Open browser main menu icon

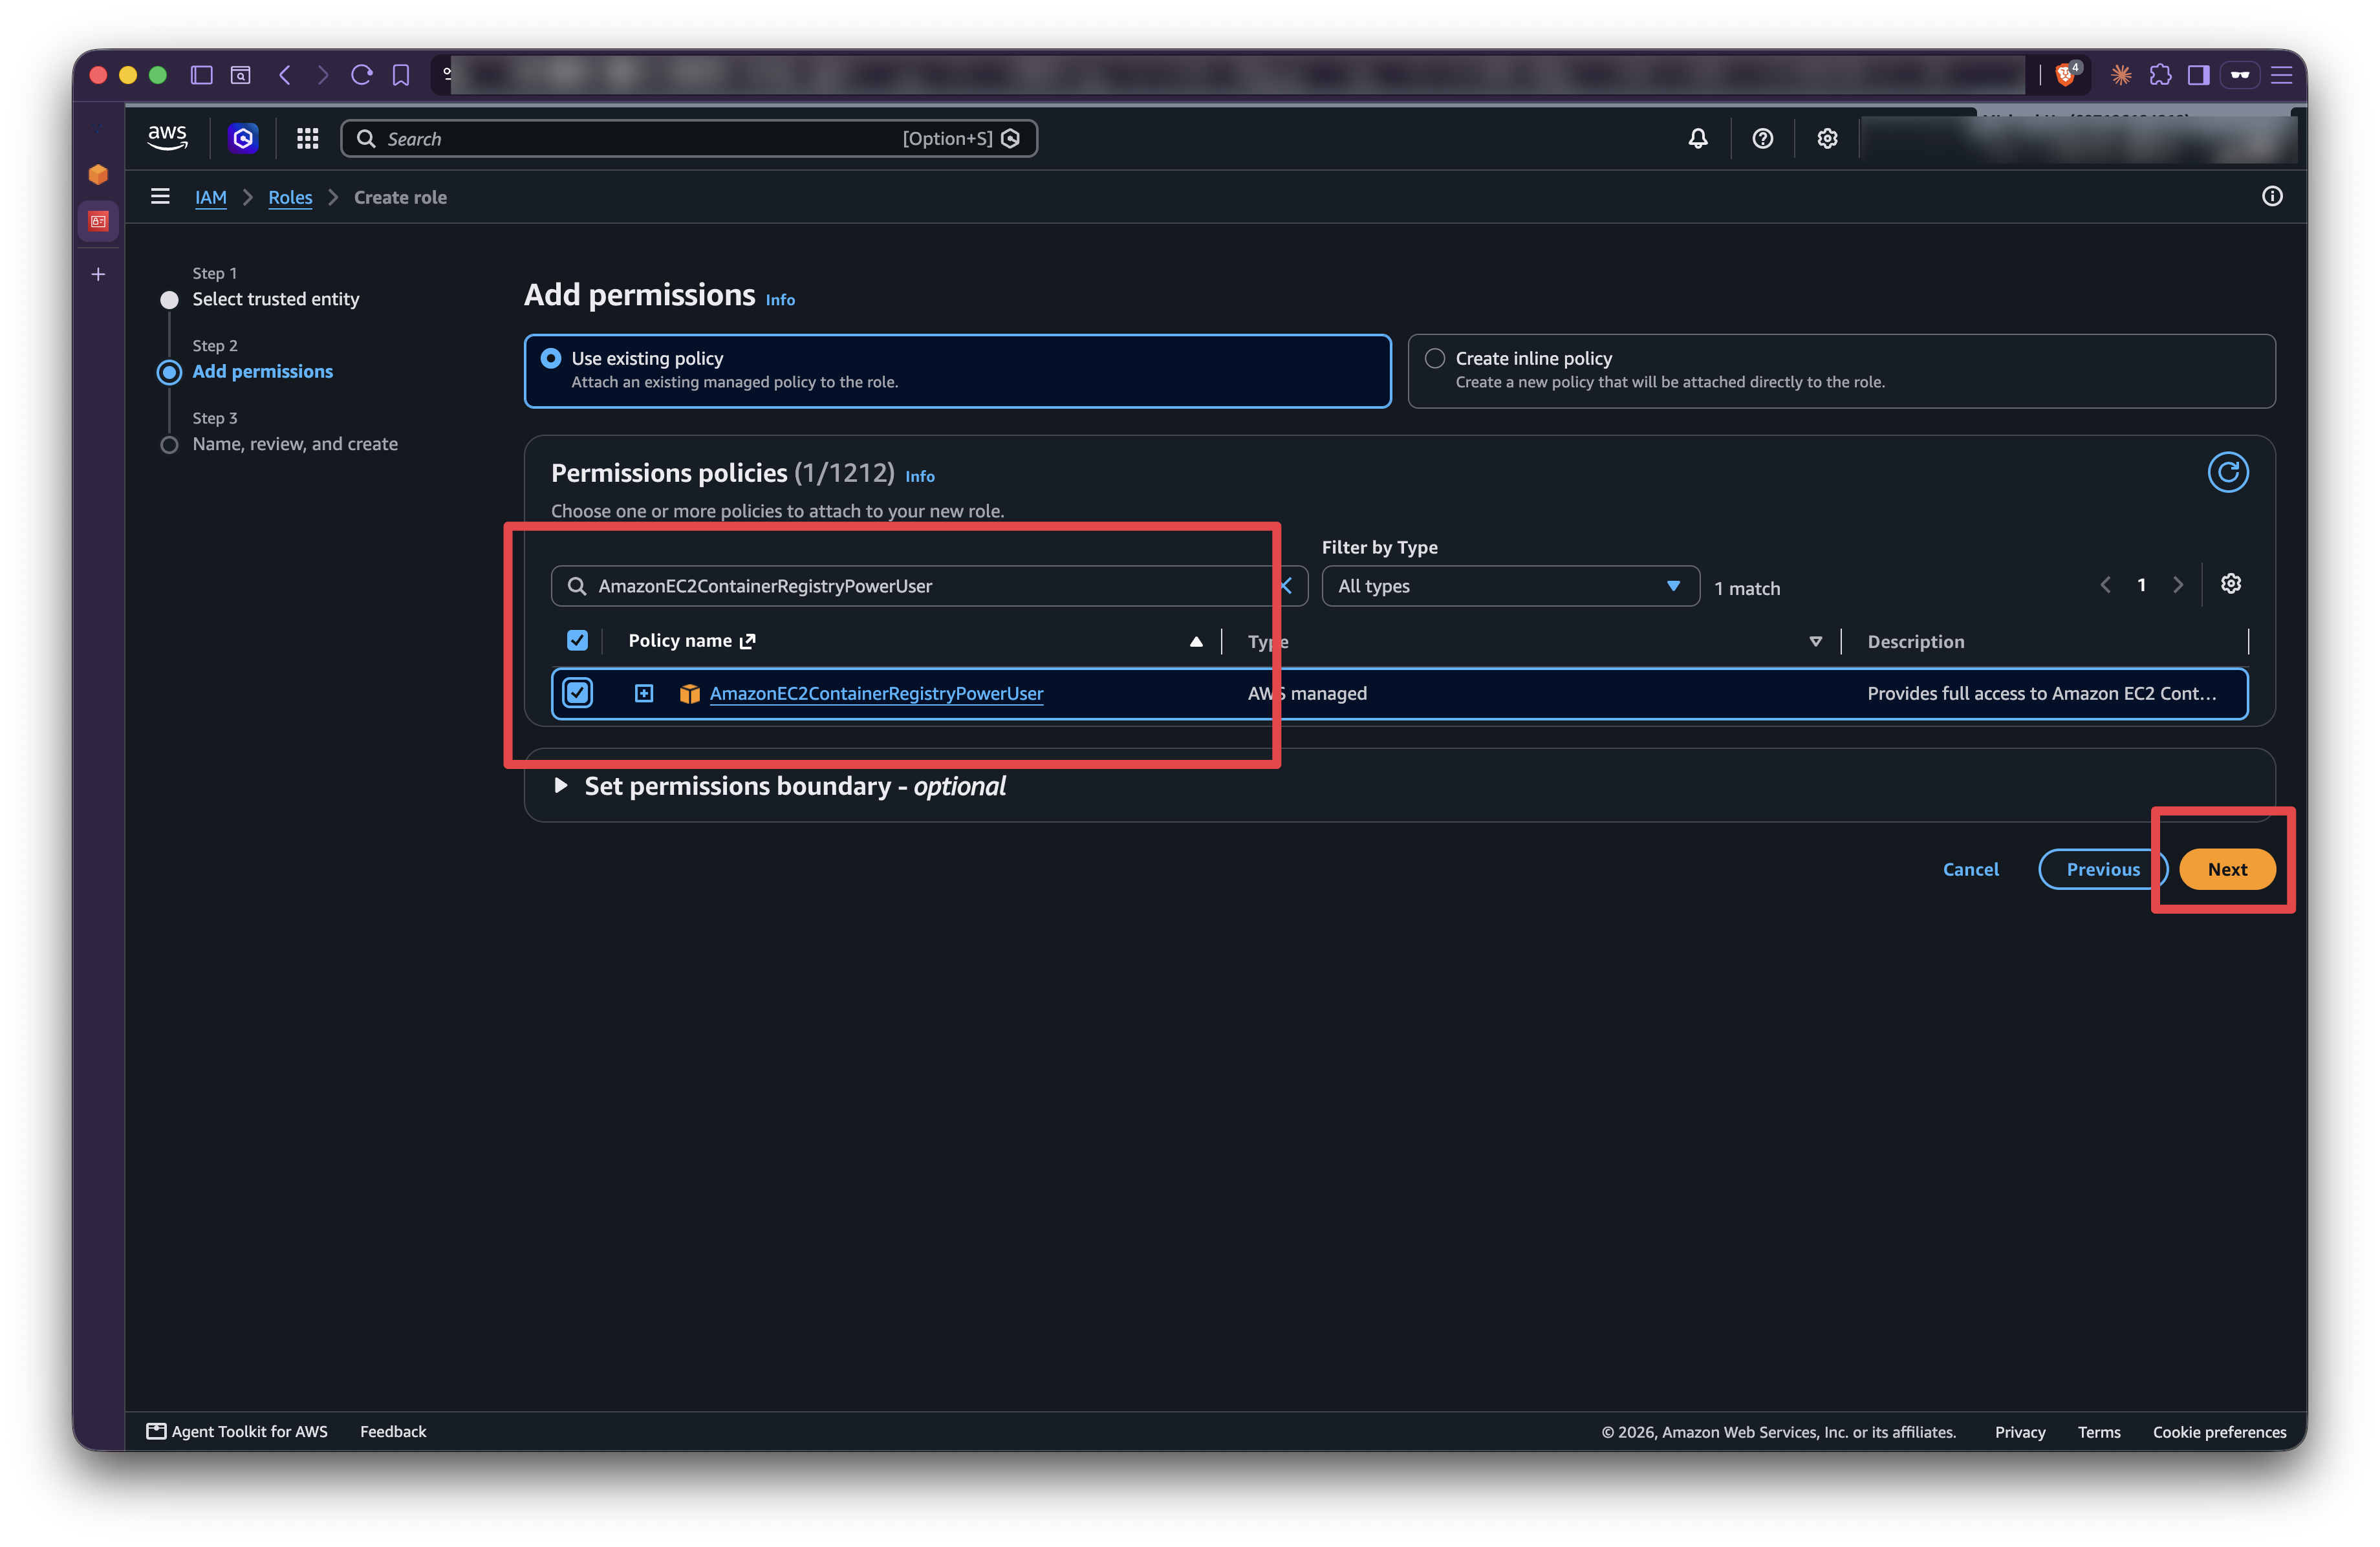(2281, 75)
